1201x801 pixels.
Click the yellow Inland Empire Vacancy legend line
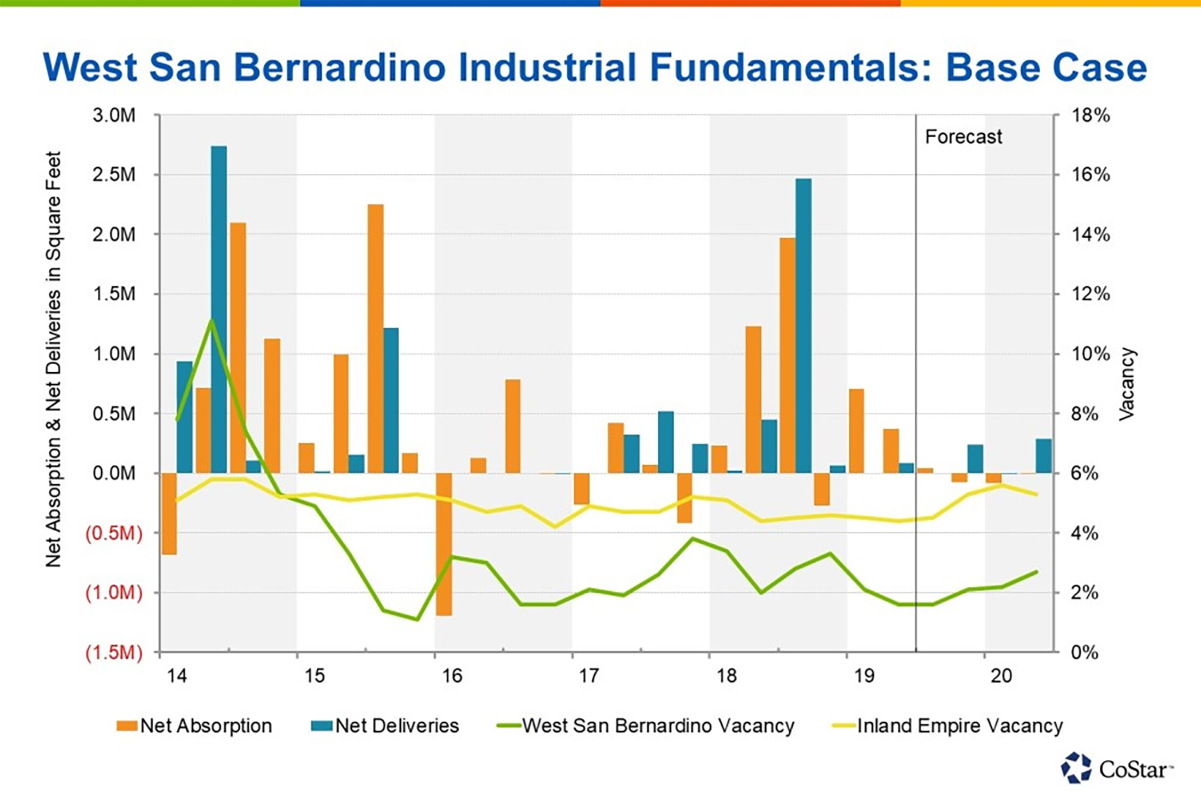click(x=842, y=726)
